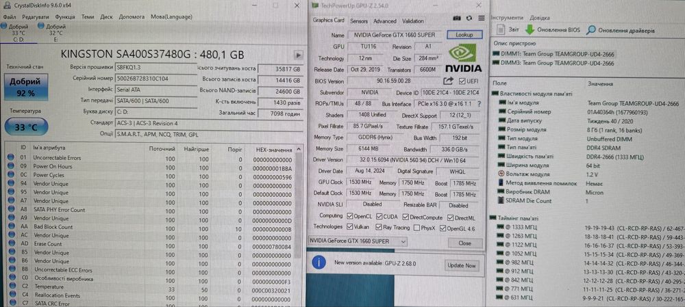Toggle the OpenCL checkbox
The width and height of the screenshot is (685, 307).
[x=349, y=217]
